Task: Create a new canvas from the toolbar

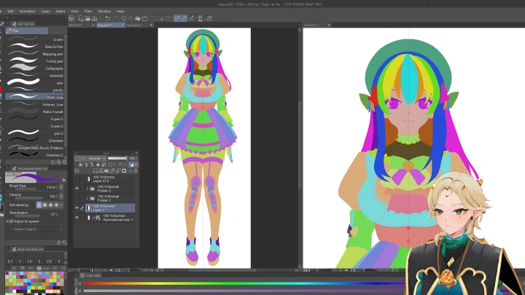Action: point(81,18)
